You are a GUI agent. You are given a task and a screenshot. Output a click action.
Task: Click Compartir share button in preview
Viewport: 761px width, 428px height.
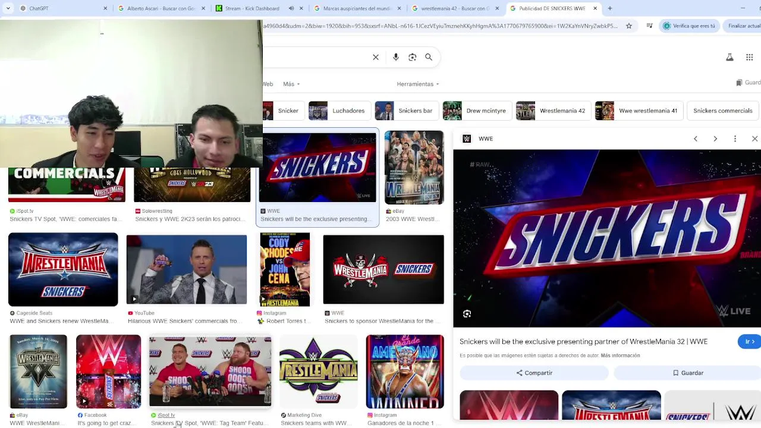(534, 373)
